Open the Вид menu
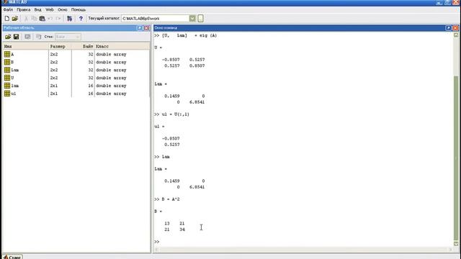The height and width of the screenshot is (259, 461). point(38,9)
